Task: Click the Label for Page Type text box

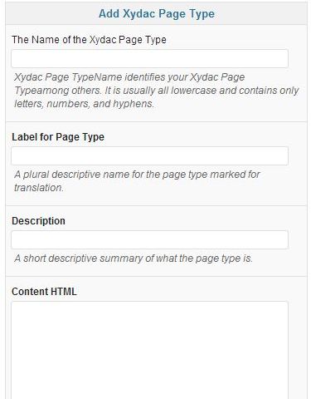Action: (149, 156)
